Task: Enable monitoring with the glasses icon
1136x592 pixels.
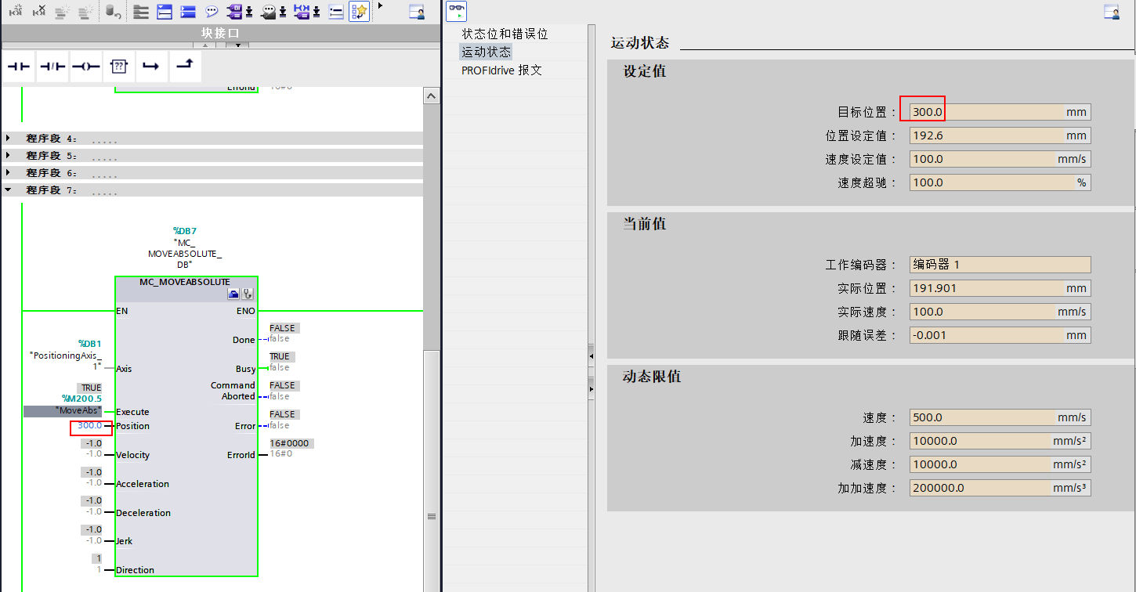Action: pos(457,11)
